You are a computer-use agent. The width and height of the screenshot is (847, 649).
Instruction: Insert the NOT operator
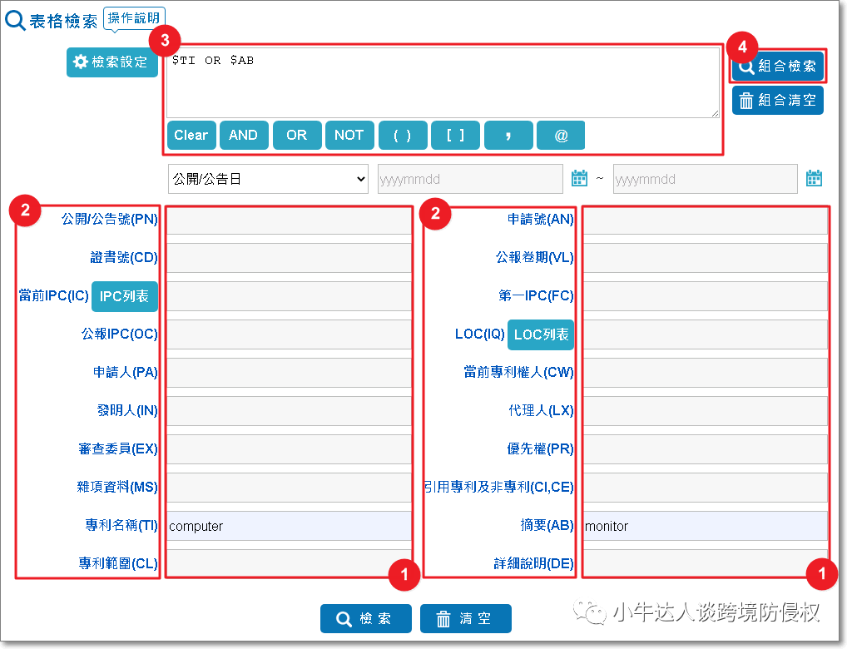(349, 136)
